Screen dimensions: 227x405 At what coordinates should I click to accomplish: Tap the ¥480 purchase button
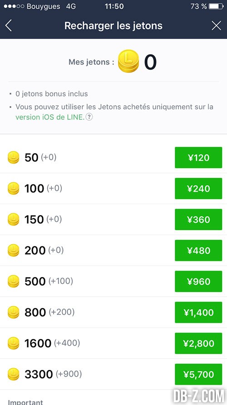(198, 251)
